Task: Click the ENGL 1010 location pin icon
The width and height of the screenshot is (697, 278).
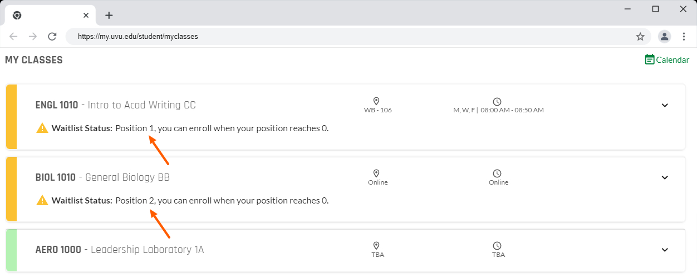Action: click(x=376, y=101)
